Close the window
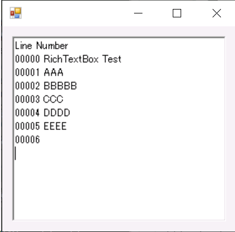The width and height of the screenshot is (235, 232). click(217, 13)
